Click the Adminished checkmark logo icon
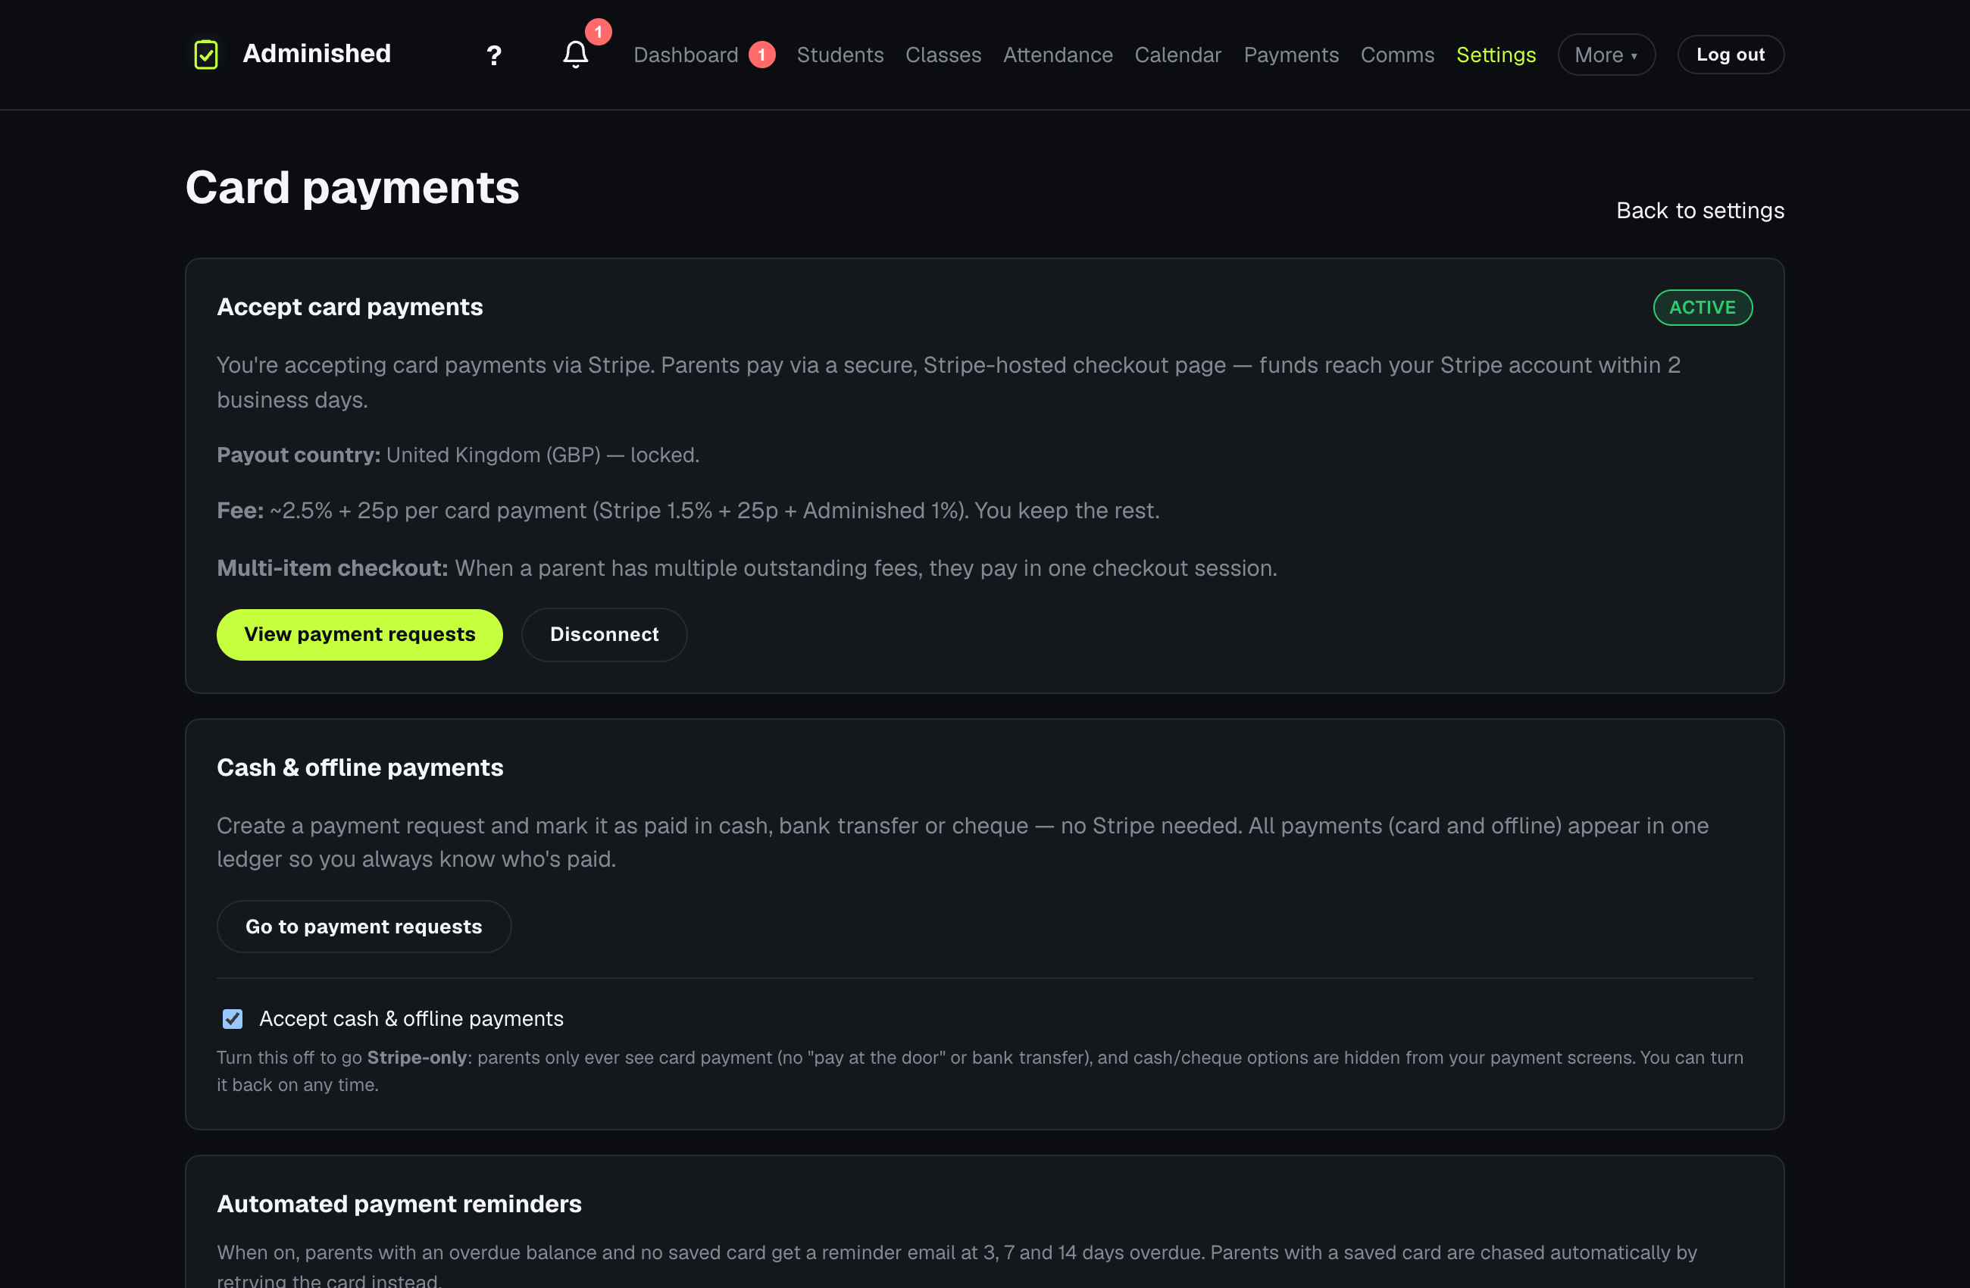 [205, 55]
